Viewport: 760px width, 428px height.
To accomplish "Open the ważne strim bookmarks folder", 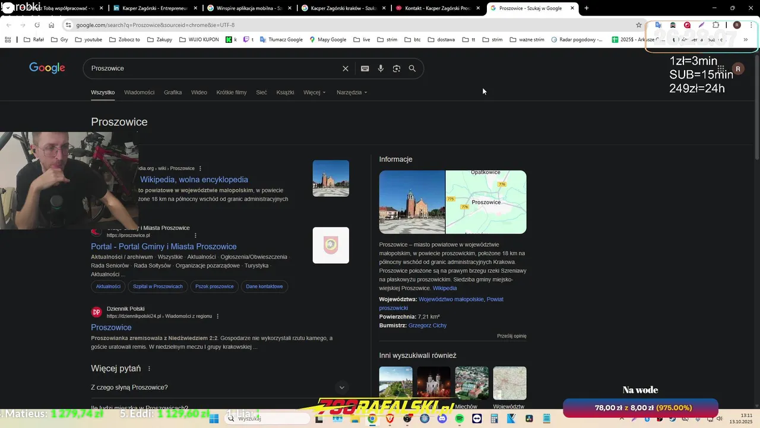I will [x=527, y=40].
